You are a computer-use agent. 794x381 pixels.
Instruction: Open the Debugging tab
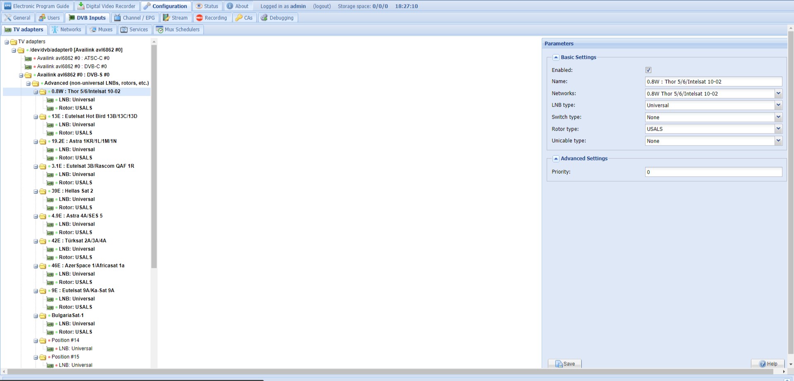[277, 18]
